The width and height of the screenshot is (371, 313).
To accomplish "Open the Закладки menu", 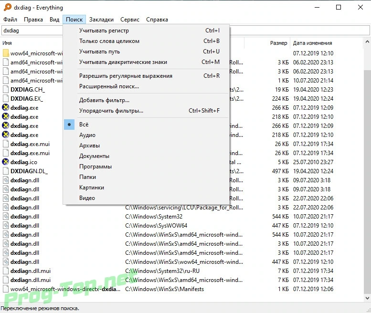I will (x=101, y=20).
